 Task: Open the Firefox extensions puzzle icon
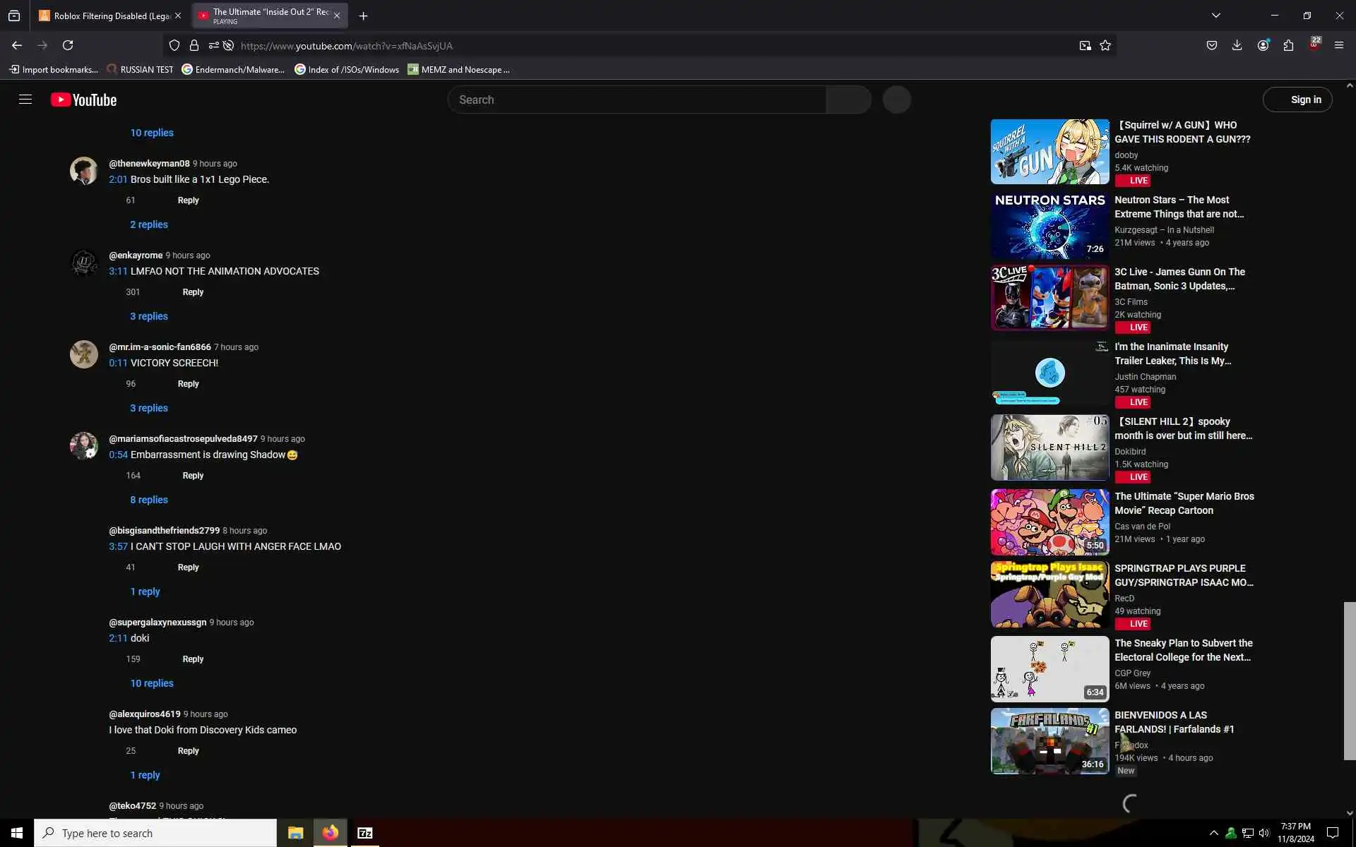(x=1288, y=45)
